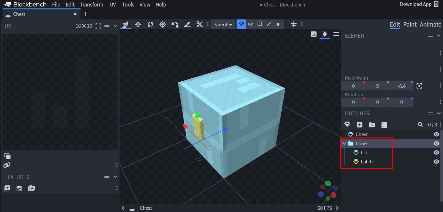Select the Latch element in the Outliner
Image resolution: width=443 pixels, height=212 pixels.
pos(366,162)
